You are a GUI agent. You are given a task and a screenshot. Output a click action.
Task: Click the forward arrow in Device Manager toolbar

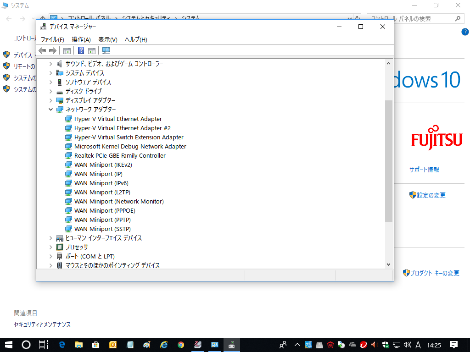[x=53, y=50]
